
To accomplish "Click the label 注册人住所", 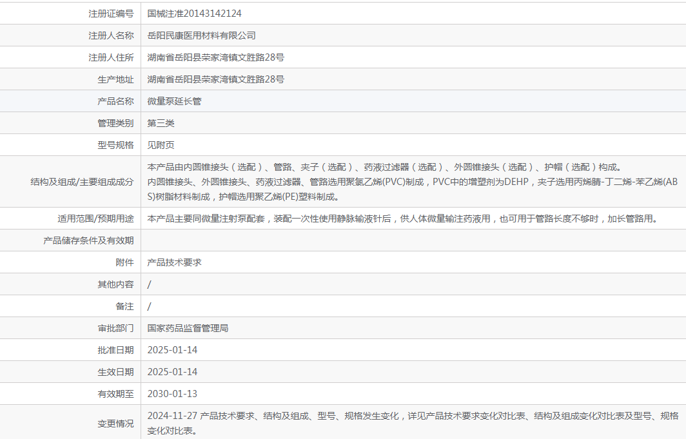I will (111, 57).
